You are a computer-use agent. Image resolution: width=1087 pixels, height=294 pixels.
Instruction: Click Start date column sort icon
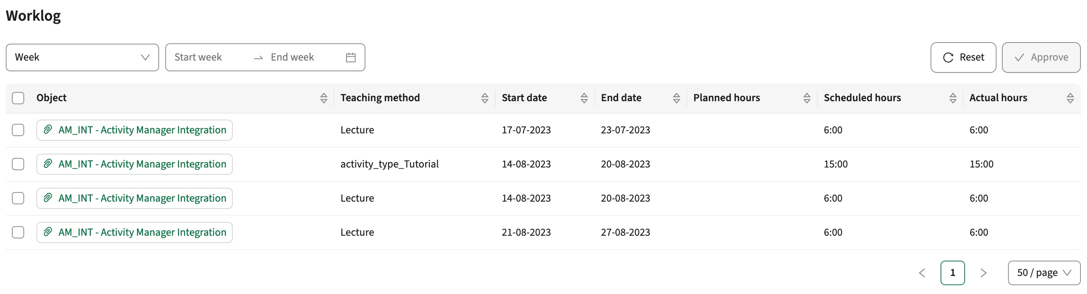coord(584,98)
